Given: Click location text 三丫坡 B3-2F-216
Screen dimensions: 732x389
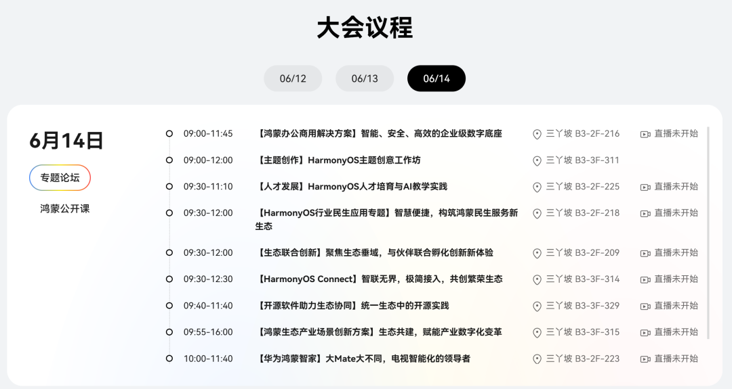Looking at the screenshot, I should [x=583, y=134].
